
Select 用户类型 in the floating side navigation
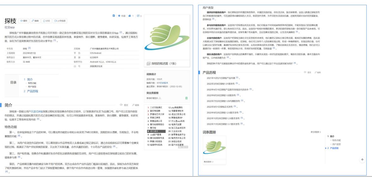337,144
